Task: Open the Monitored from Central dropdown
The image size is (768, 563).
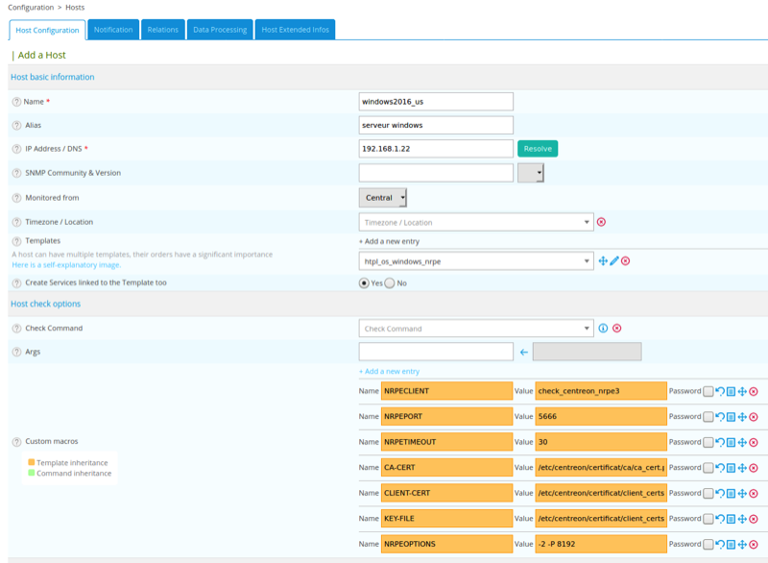Action: (383, 198)
